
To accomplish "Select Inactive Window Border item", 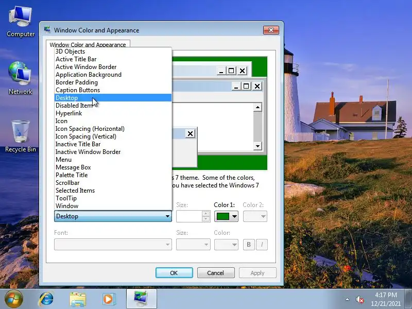I will [113, 152].
